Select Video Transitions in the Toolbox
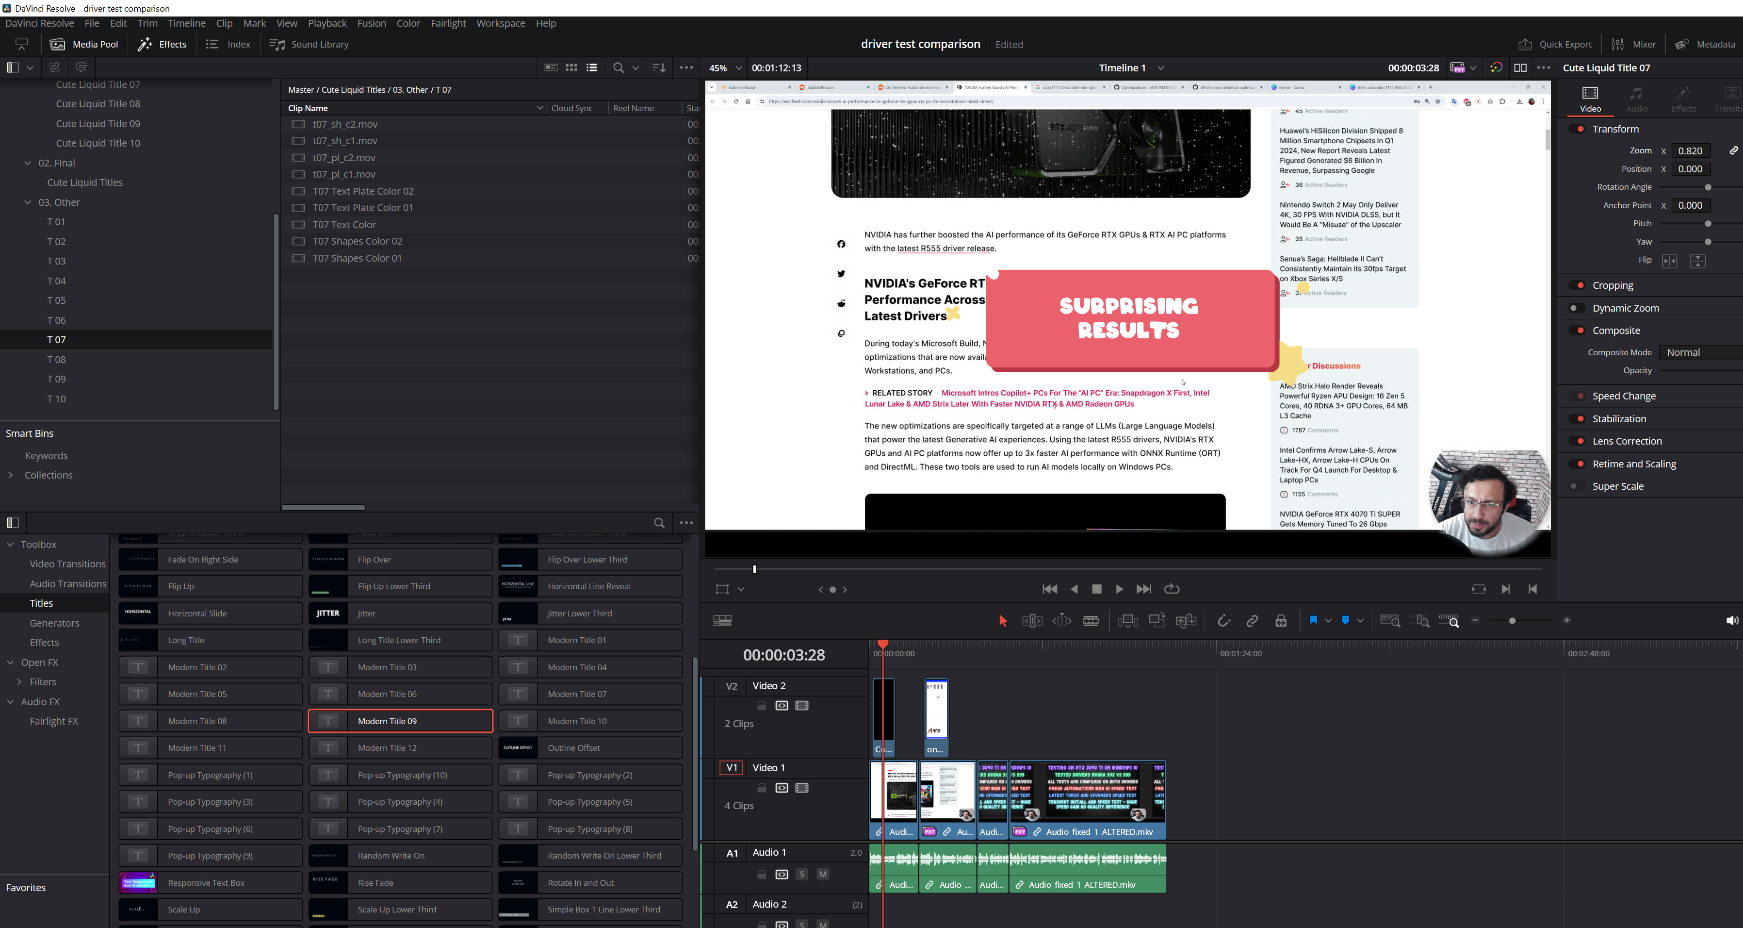Viewport: 1743px width, 928px height. tap(67, 564)
